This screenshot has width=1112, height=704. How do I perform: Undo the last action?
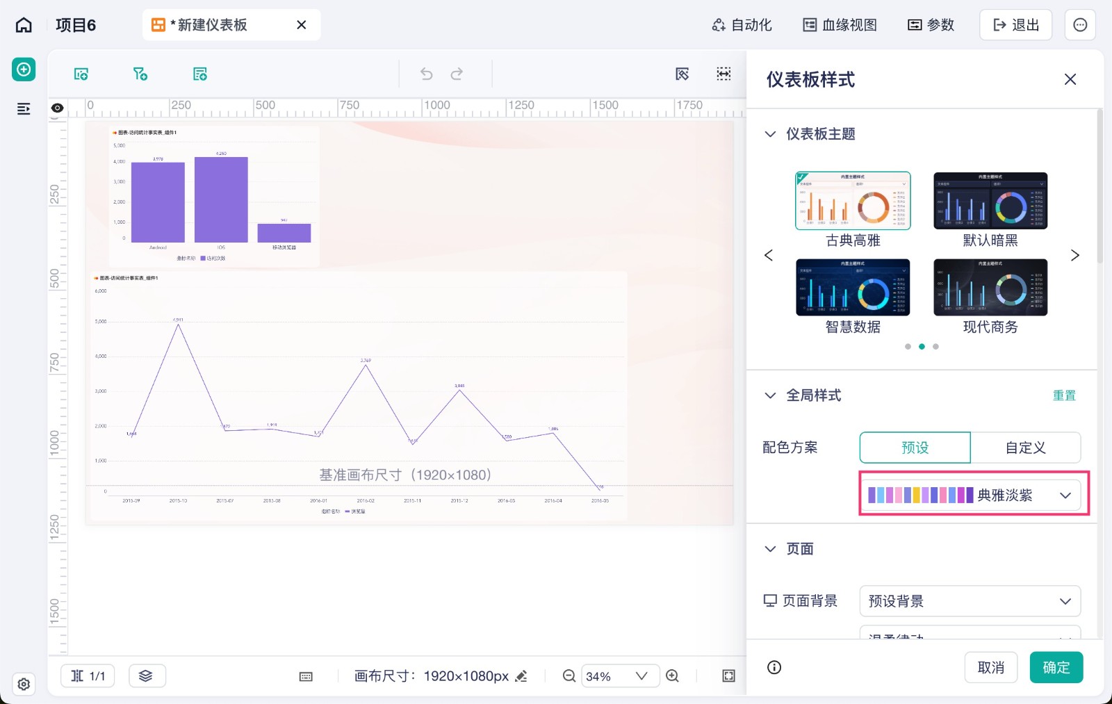click(x=427, y=74)
